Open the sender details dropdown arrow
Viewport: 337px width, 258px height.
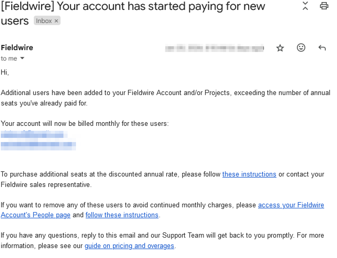[x=22, y=58]
